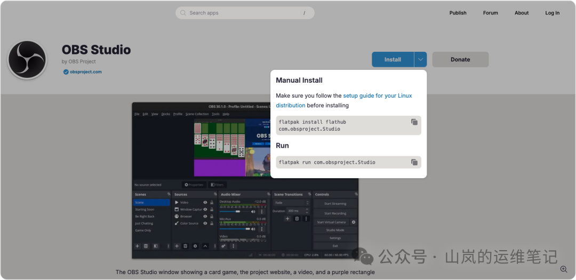Toggle the Install dropdown chevron
Screen dimensions: 576x280
pos(421,60)
